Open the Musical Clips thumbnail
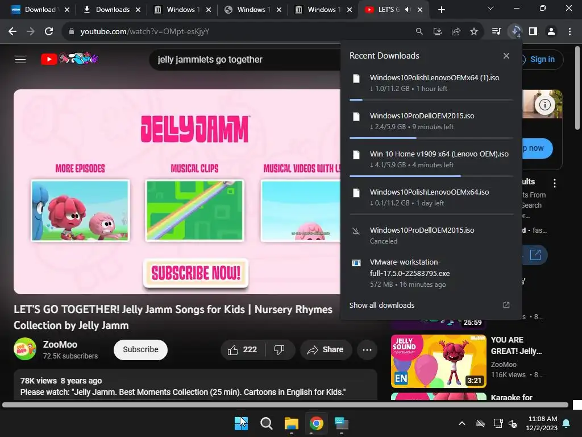The height and width of the screenshot is (437, 582). [x=194, y=211]
